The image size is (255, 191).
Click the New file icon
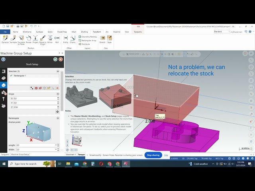(4, 26)
